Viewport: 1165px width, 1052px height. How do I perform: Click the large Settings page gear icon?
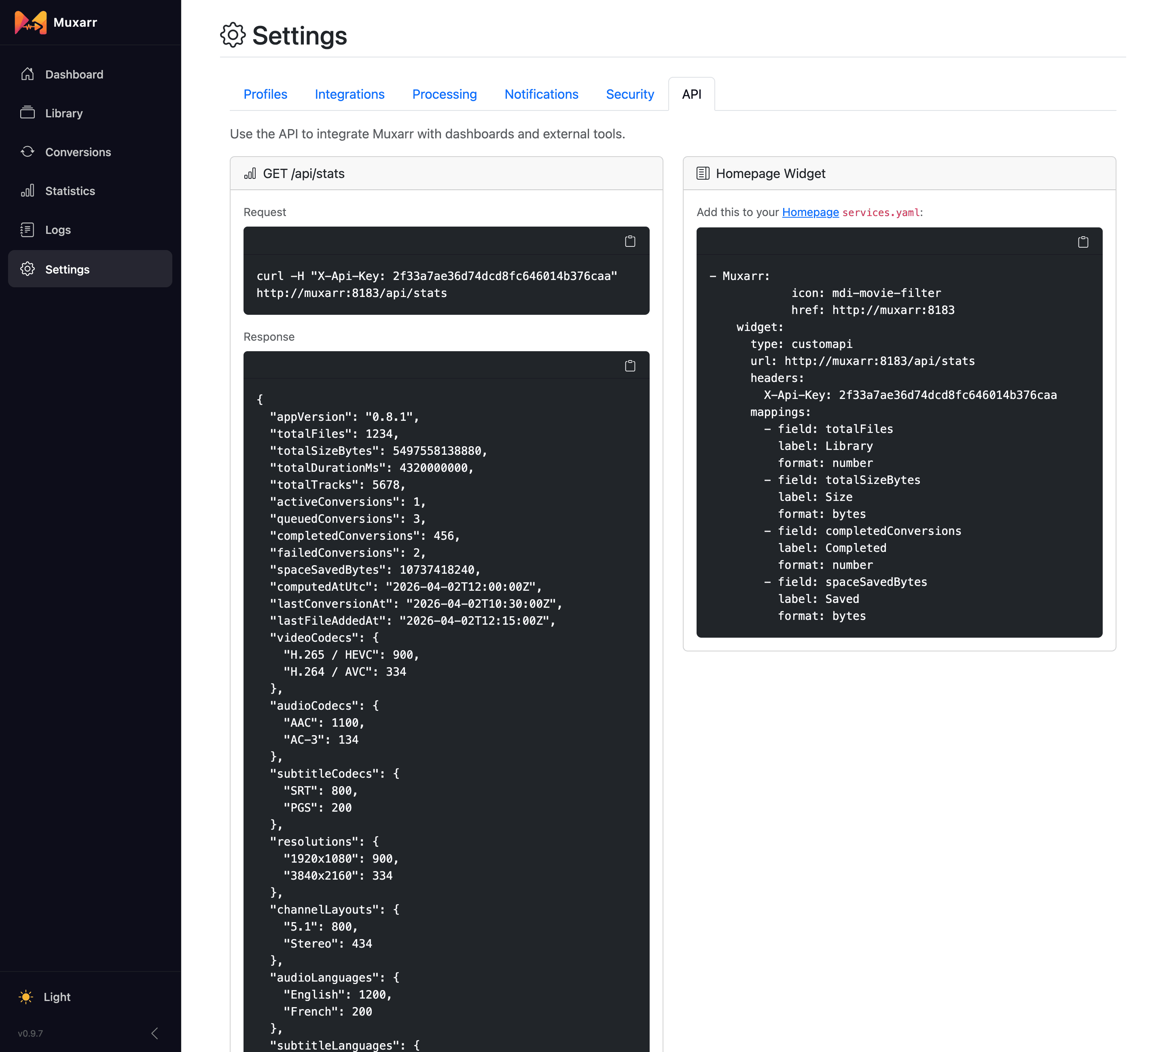pos(233,35)
